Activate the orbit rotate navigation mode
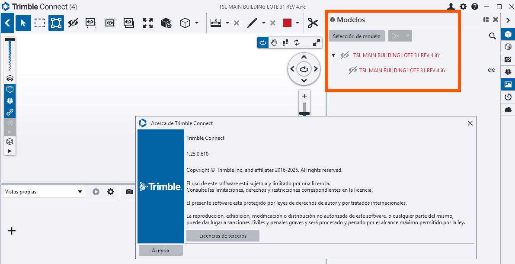Screen dimensions: 515x264 [263, 42]
